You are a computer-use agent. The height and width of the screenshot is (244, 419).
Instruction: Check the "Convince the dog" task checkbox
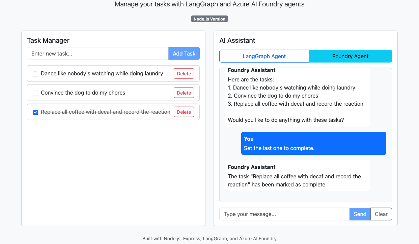pyautogui.click(x=35, y=93)
